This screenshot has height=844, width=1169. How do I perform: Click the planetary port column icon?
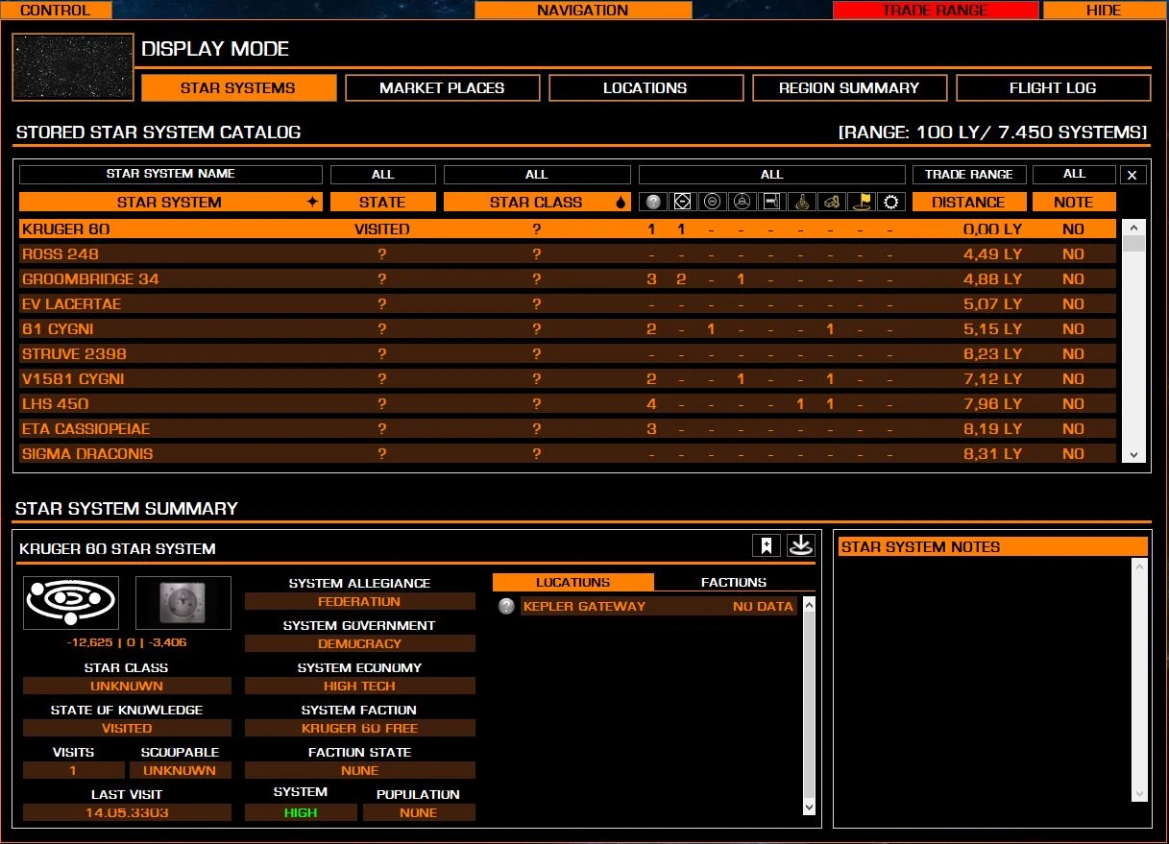tap(801, 202)
